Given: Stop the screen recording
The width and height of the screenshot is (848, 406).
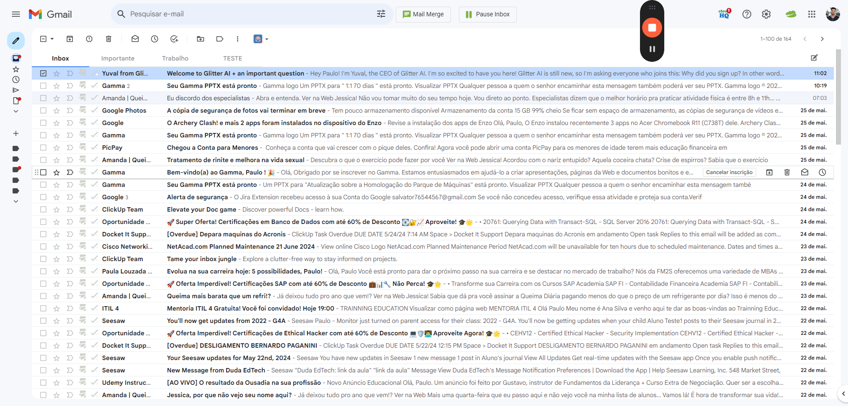Looking at the screenshot, I should pyautogui.click(x=652, y=27).
